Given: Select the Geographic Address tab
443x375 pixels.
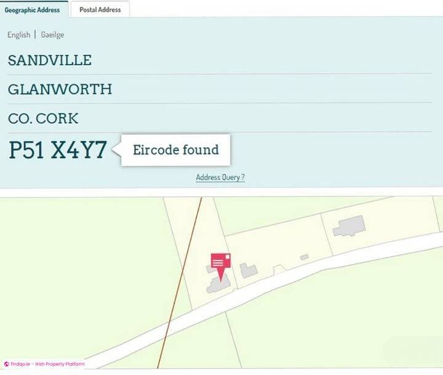Looking at the screenshot, I should pos(32,10).
